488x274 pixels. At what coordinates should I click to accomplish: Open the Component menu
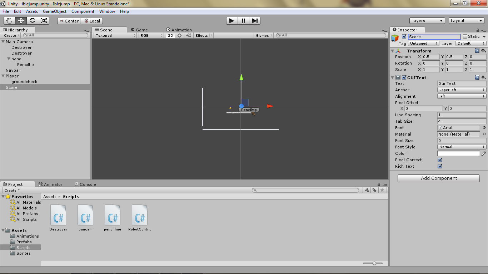83,11
